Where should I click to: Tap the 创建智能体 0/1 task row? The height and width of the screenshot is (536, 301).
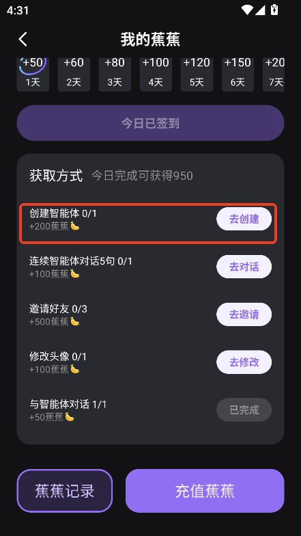147,223
